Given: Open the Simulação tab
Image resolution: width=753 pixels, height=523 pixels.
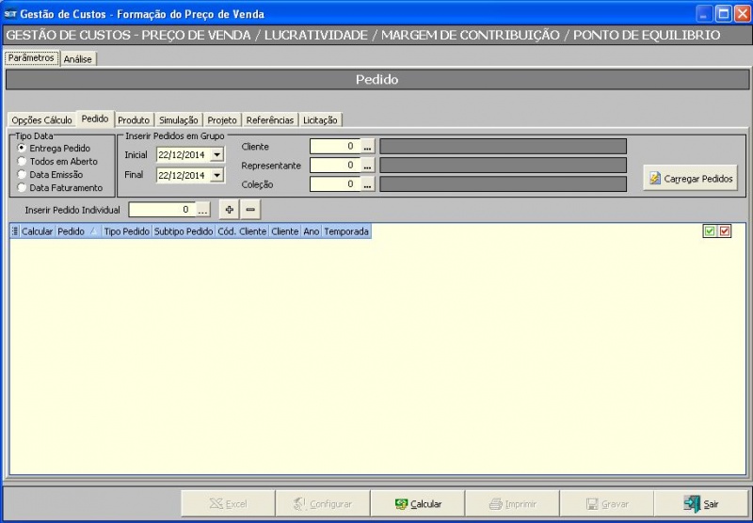Looking at the screenshot, I should [178, 120].
